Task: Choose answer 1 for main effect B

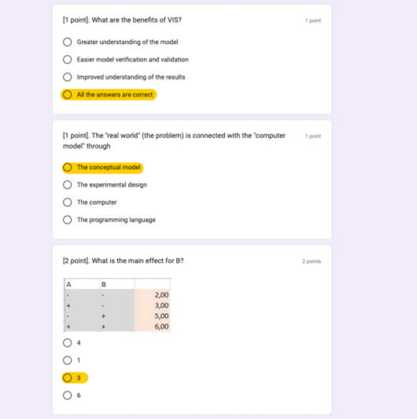Action: click(68, 360)
